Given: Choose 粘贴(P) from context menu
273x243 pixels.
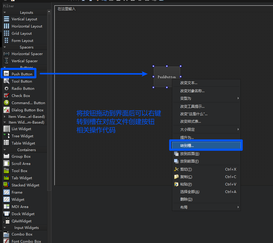Looking at the screenshot, I should 206,184.
